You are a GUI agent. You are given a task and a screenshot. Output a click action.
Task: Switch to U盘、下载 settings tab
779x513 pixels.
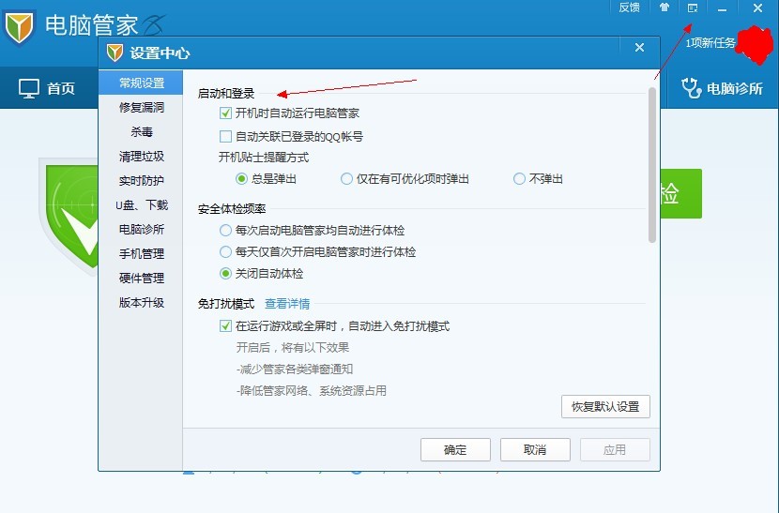click(141, 205)
